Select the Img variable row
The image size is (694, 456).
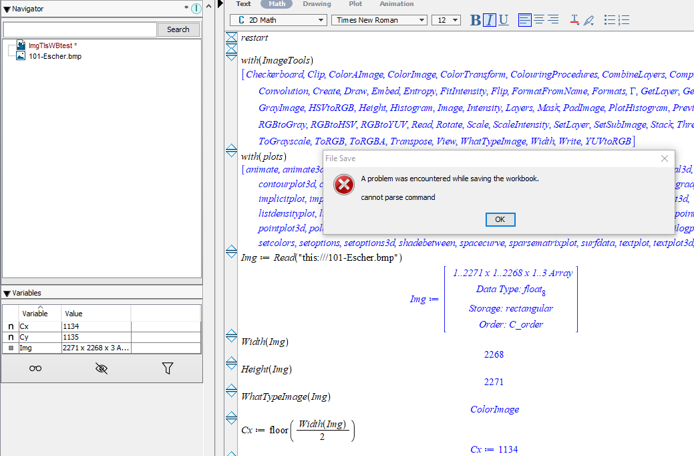[x=102, y=348]
